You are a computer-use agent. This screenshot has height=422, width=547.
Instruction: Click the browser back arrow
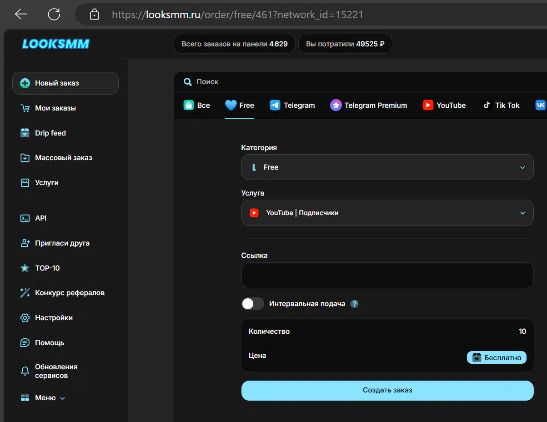coord(21,15)
